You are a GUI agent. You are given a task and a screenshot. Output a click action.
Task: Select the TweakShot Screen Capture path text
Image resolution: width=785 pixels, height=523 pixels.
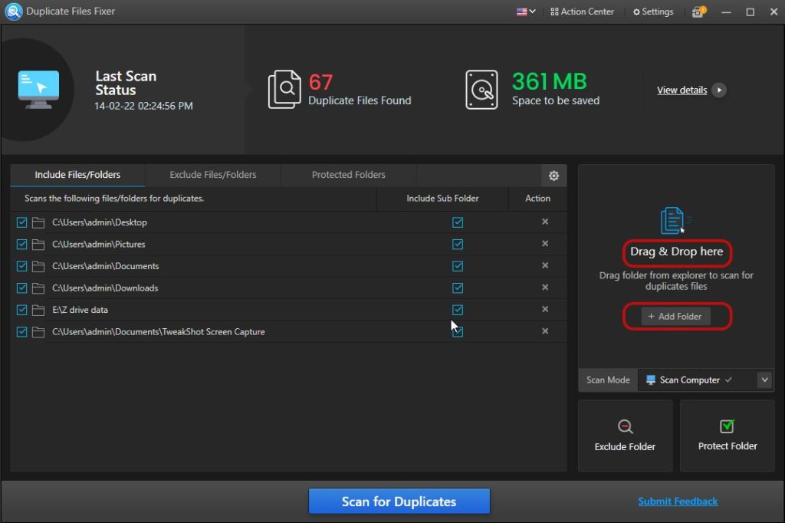click(159, 331)
